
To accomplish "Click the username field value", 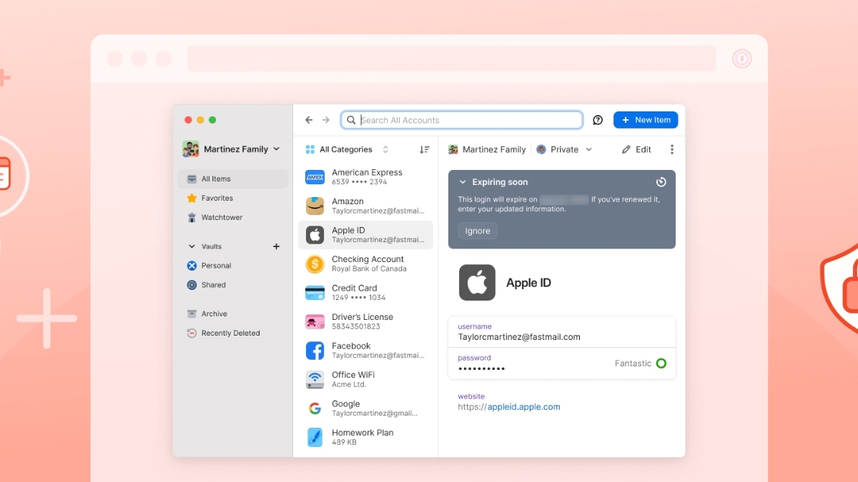I will click(x=519, y=337).
